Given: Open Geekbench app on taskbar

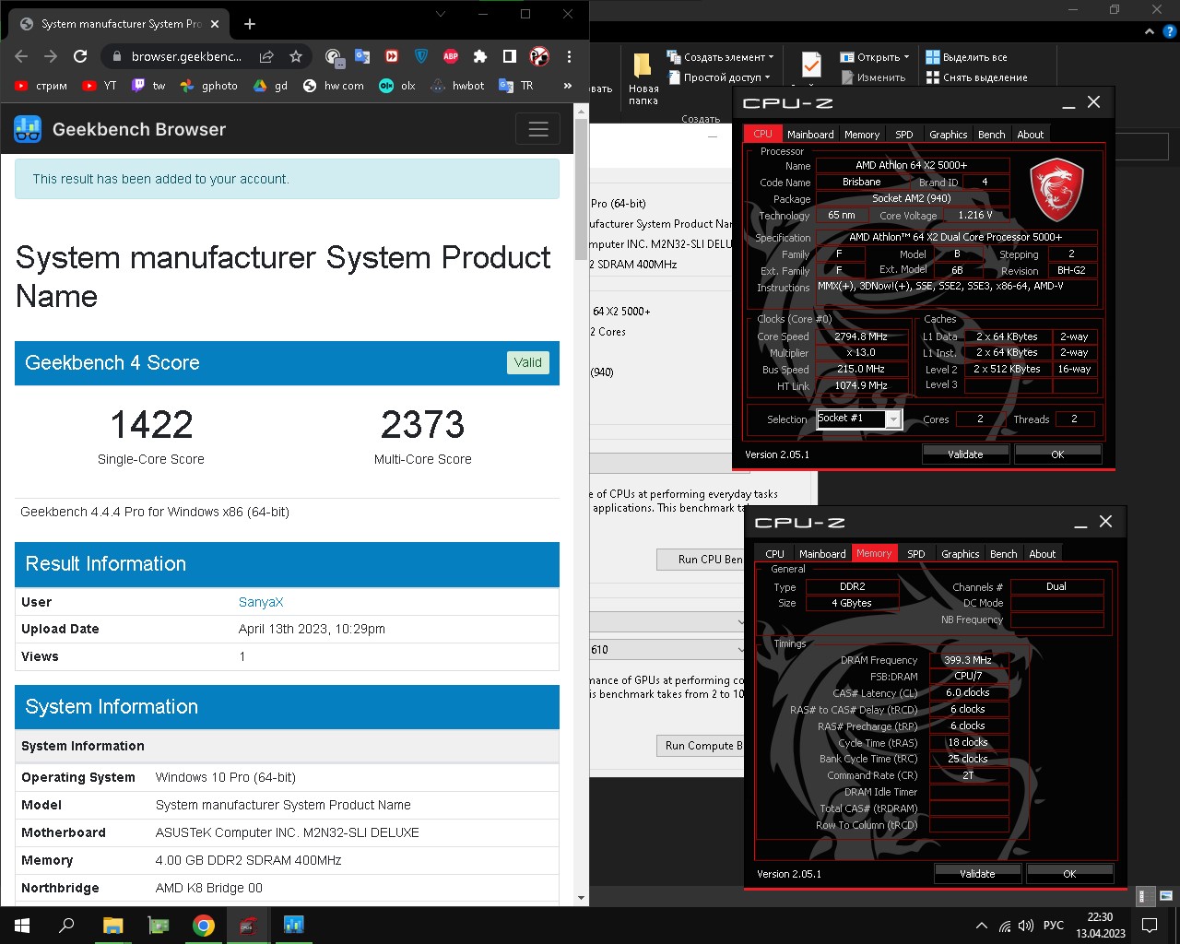Looking at the screenshot, I should [x=293, y=926].
